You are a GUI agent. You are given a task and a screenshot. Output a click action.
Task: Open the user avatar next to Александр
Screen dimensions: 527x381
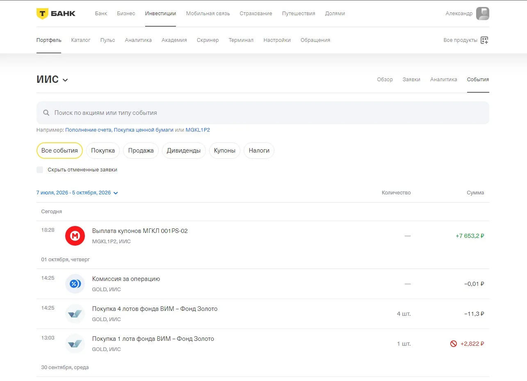[482, 14]
